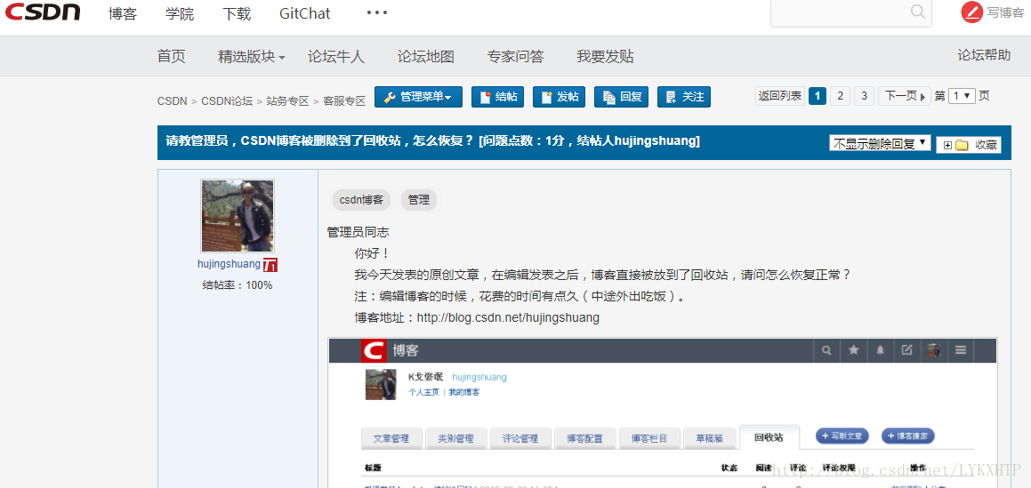
Task: Click the embedded 博客配置 tab
Action: tap(584, 438)
